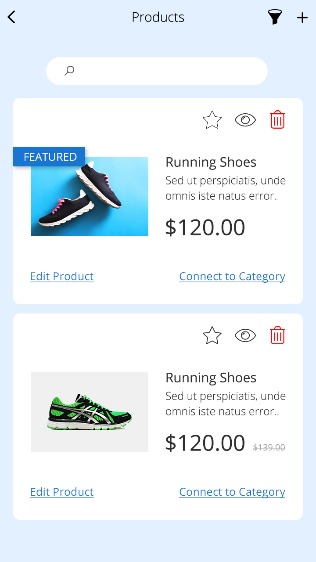Click inside the product search field
Screen dimensions: 316x562
point(167,71)
